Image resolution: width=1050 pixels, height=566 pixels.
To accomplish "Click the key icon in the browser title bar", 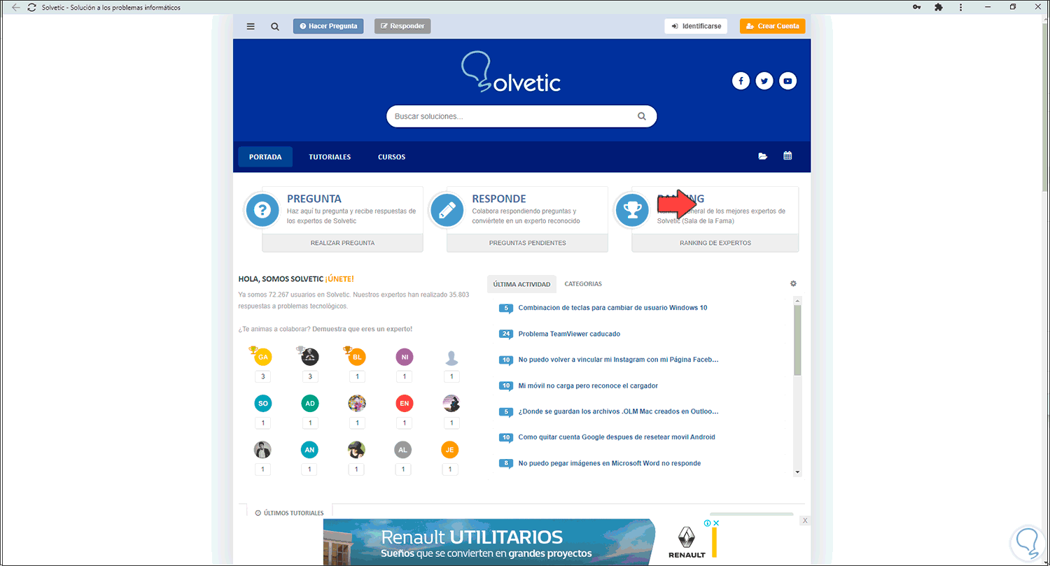I will pos(918,7).
